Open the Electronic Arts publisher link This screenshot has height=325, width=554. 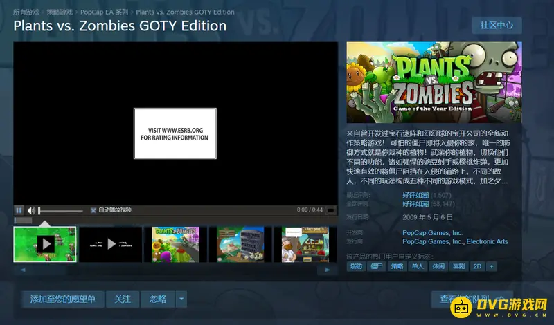pos(488,242)
